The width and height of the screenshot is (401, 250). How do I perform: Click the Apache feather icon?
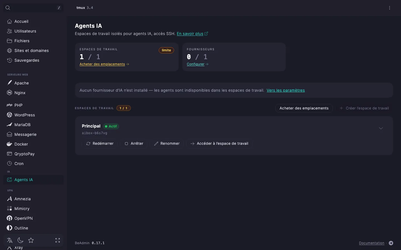pos(9,83)
